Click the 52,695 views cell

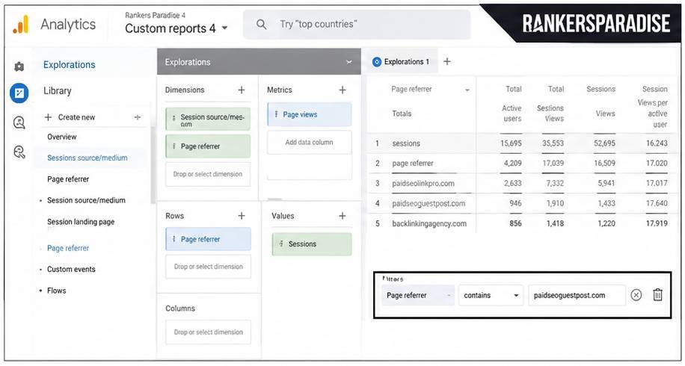click(605, 143)
